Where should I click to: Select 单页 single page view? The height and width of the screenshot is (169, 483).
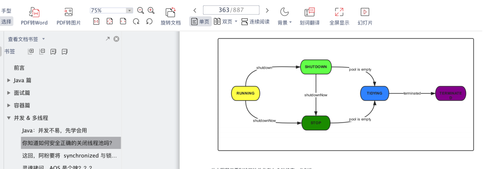click(200, 21)
